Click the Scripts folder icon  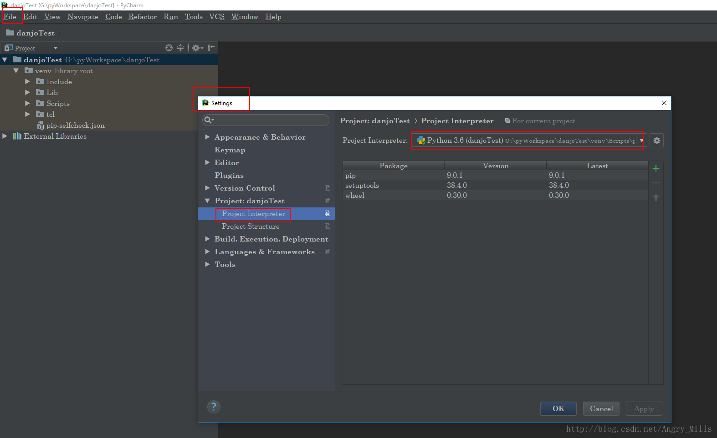(40, 103)
